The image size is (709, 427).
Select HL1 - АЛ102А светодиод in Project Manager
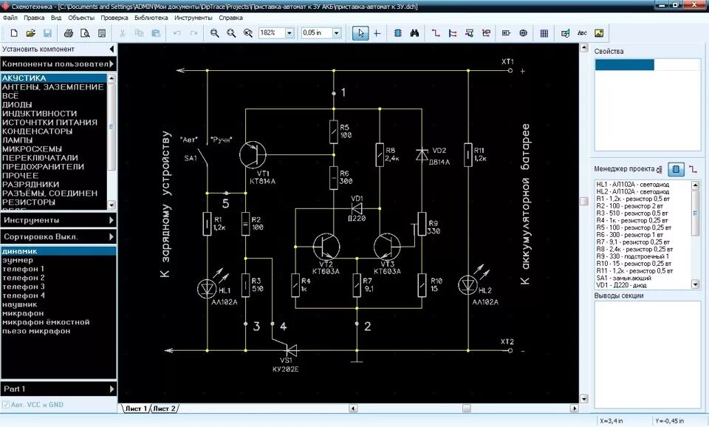click(x=632, y=185)
